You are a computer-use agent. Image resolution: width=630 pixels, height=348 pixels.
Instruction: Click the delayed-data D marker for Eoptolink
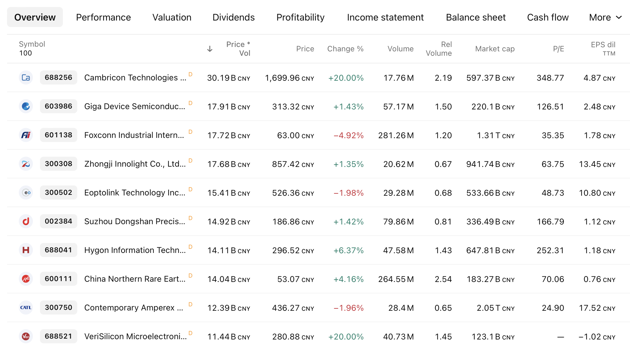[190, 189]
